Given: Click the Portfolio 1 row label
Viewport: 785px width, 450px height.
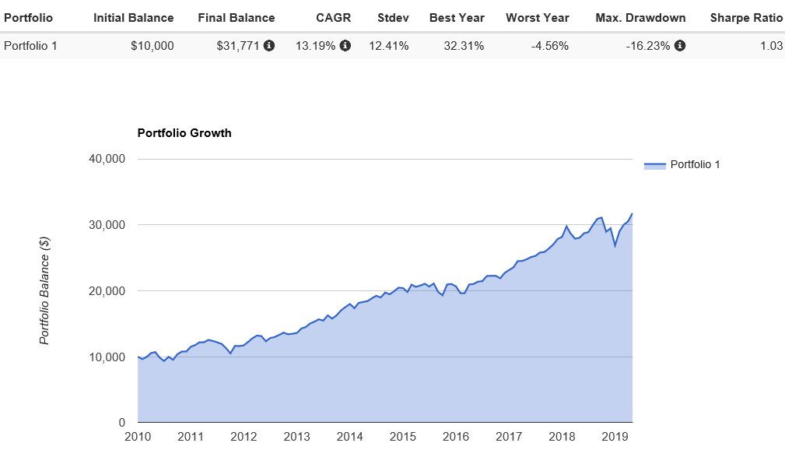Looking at the screenshot, I should click(x=31, y=46).
